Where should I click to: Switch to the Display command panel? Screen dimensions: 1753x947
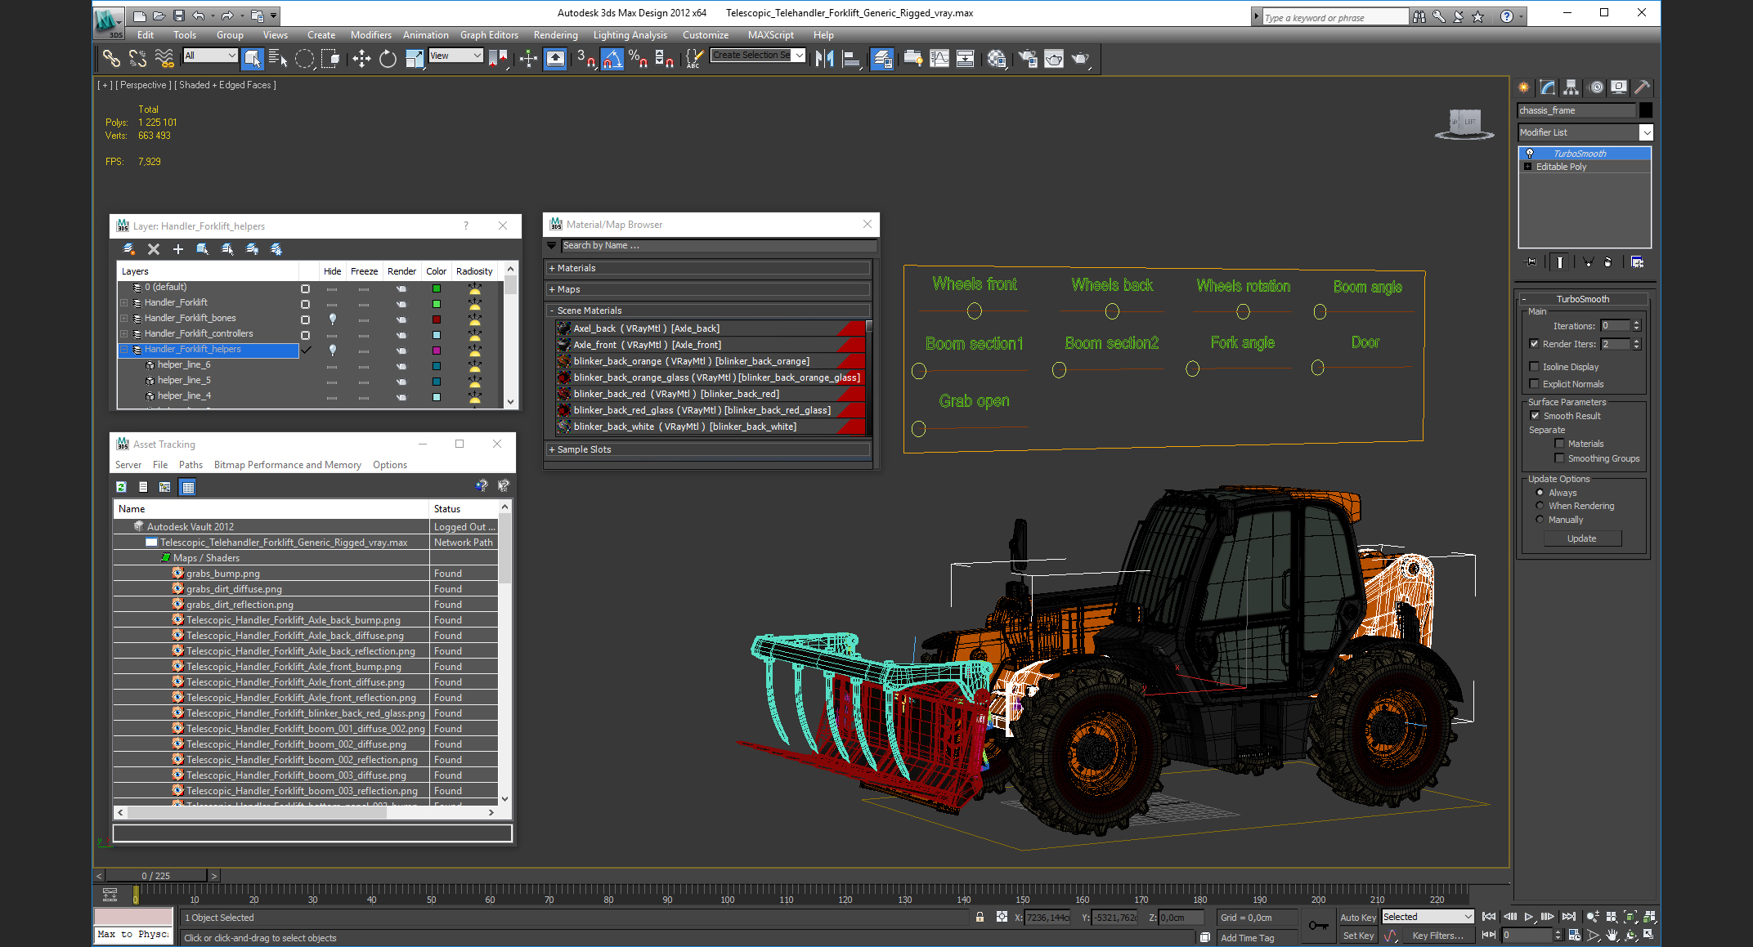point(1619,87)
